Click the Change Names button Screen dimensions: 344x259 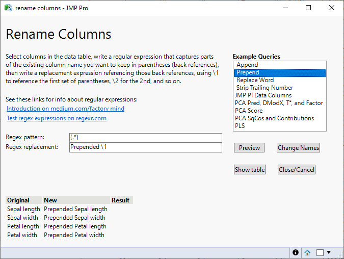pyautogui.click(x=298, y=148)
